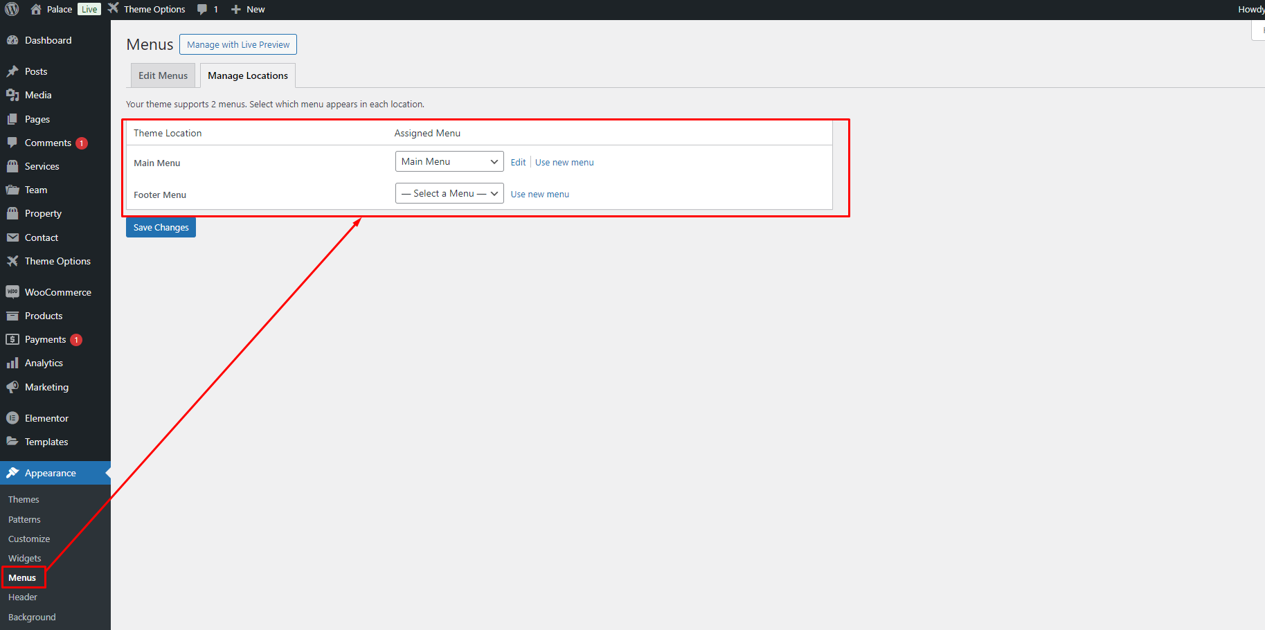Click the Payments dollar icon

click(x=12, y=339)
